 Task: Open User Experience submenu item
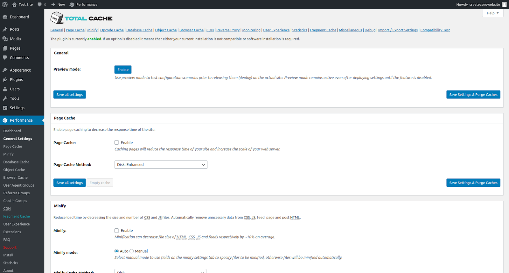[x=17, y=224]
